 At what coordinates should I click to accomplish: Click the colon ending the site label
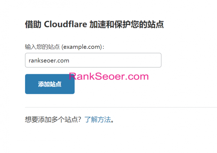pyautogui.click(x=103, y=47)
